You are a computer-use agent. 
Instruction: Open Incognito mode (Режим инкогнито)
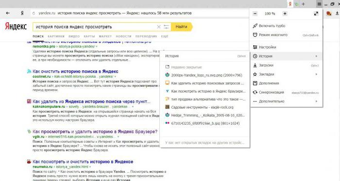(x=286, y=35)
